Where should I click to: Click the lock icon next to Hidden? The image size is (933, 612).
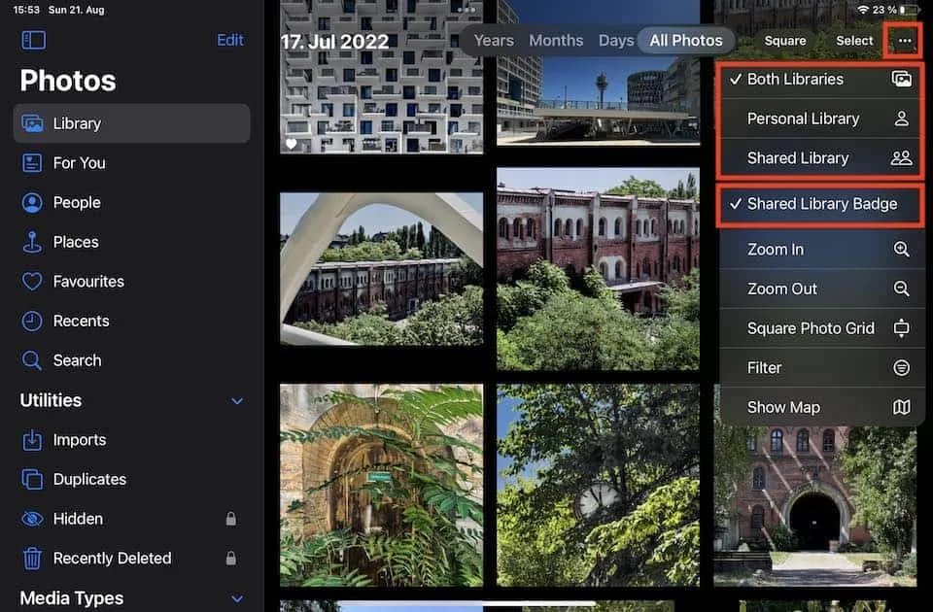click(x=231, y=519)
